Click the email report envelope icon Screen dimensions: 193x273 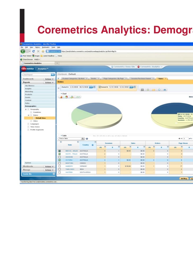[x=153, y=90]
